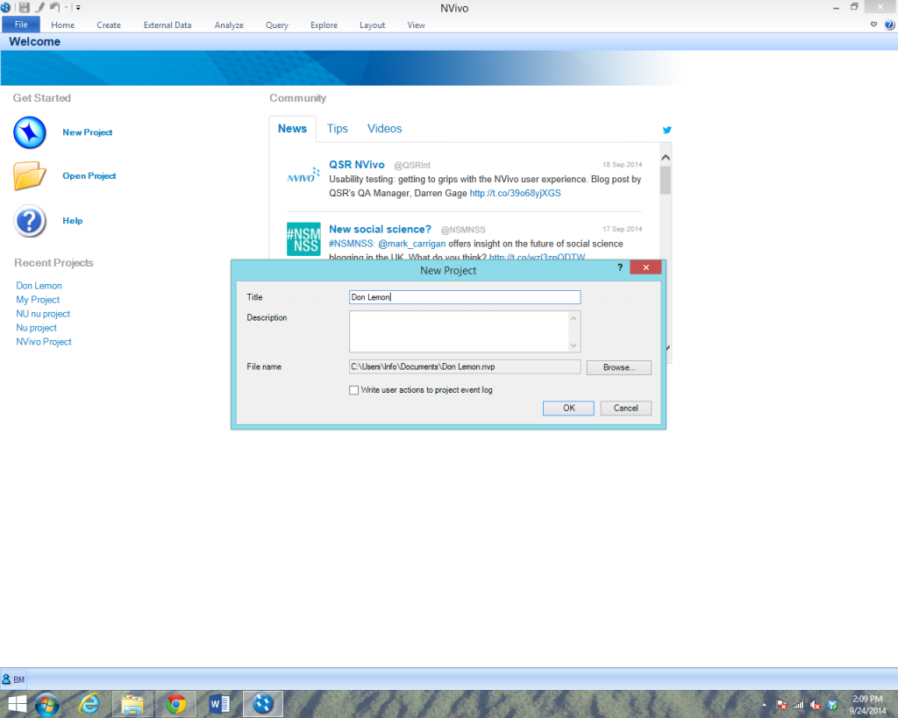Click the #NSMNSS avatar in news feed
This screenshot has width=898, height=718.
(x=303, y=238)
